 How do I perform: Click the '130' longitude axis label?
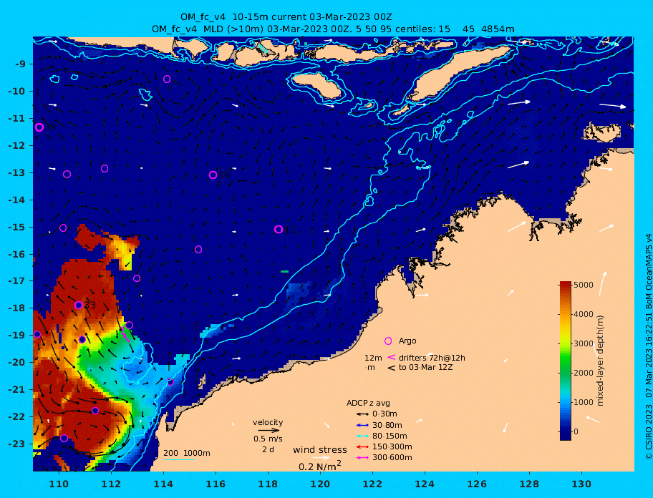click(x=581, y=484)
